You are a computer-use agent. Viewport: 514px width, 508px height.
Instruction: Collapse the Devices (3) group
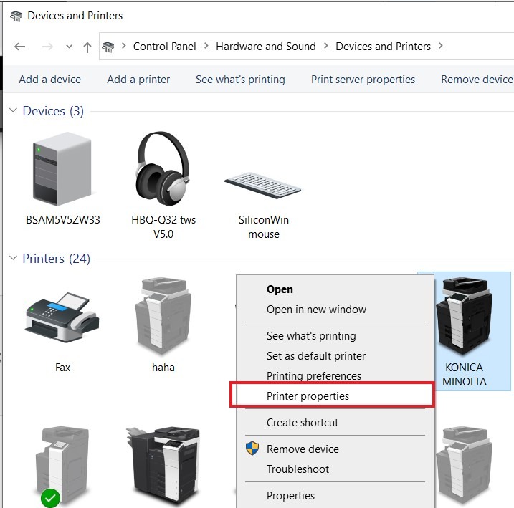pos(13,111)
